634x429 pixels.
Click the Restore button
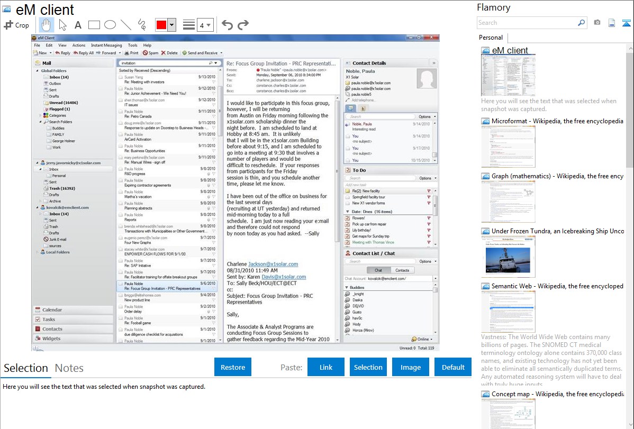tap(233, 367)
